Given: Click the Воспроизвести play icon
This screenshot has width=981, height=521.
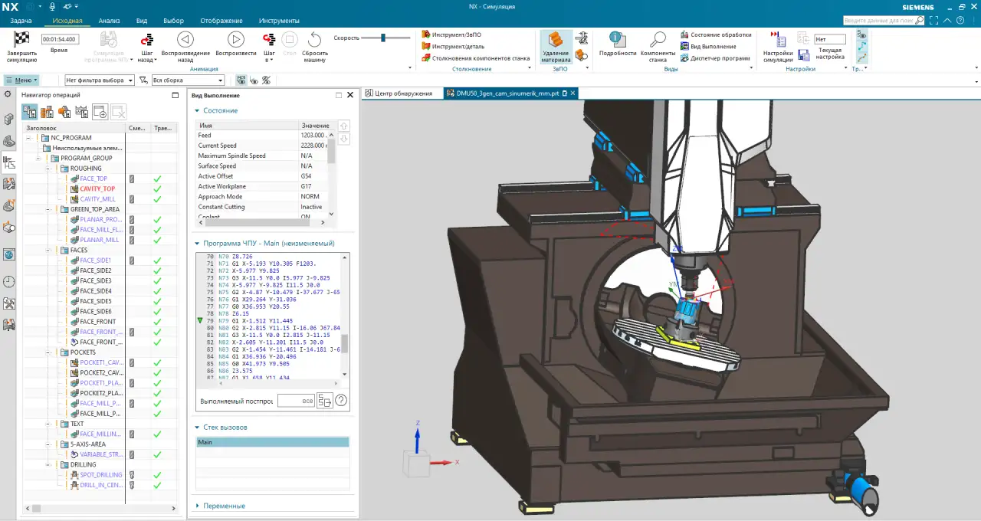Looking at the screenshot, I should (235, 39).
